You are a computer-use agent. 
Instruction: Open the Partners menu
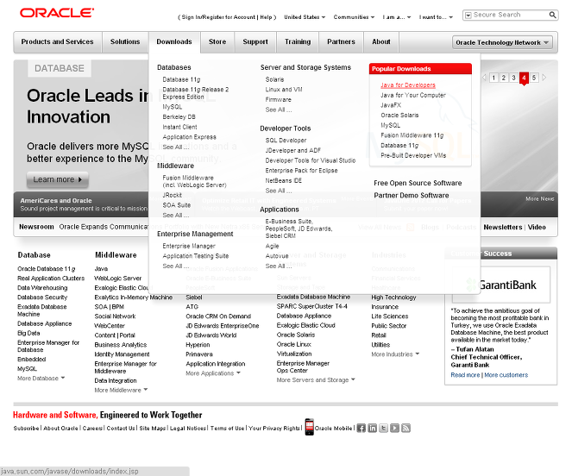point(341,42)
